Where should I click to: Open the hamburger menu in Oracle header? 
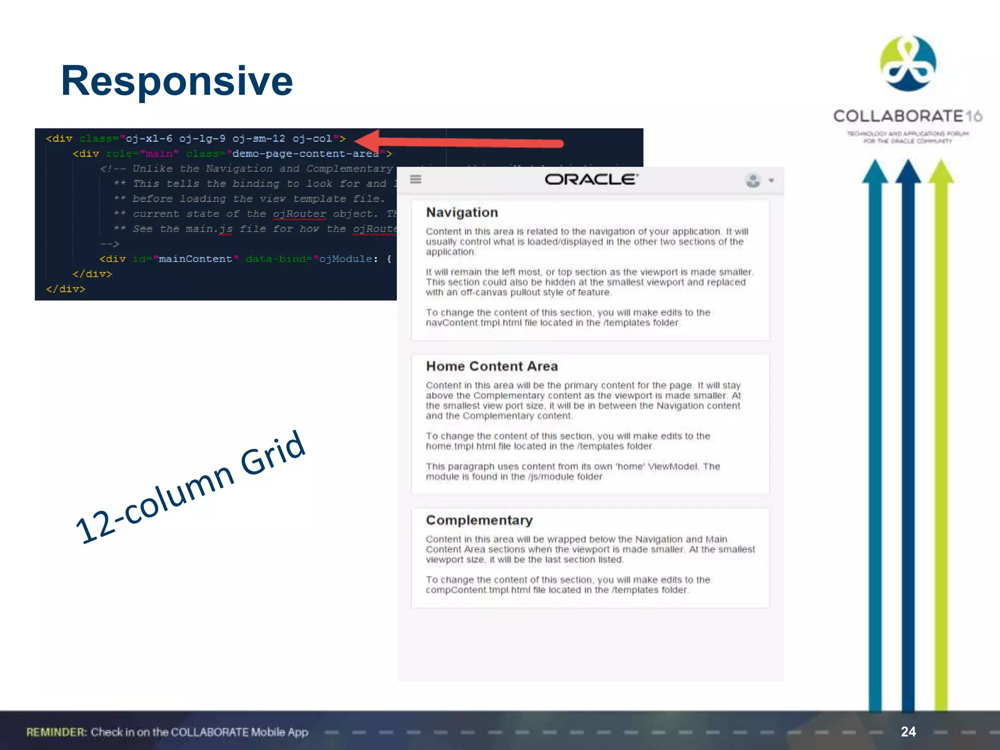[416, 179]
